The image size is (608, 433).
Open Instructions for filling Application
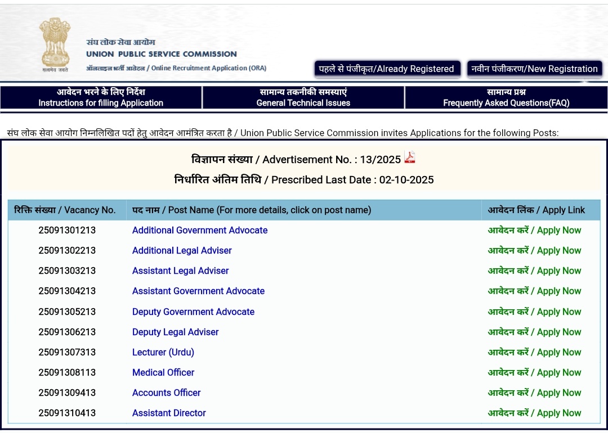pyautogui.click(x=101, y=97)
